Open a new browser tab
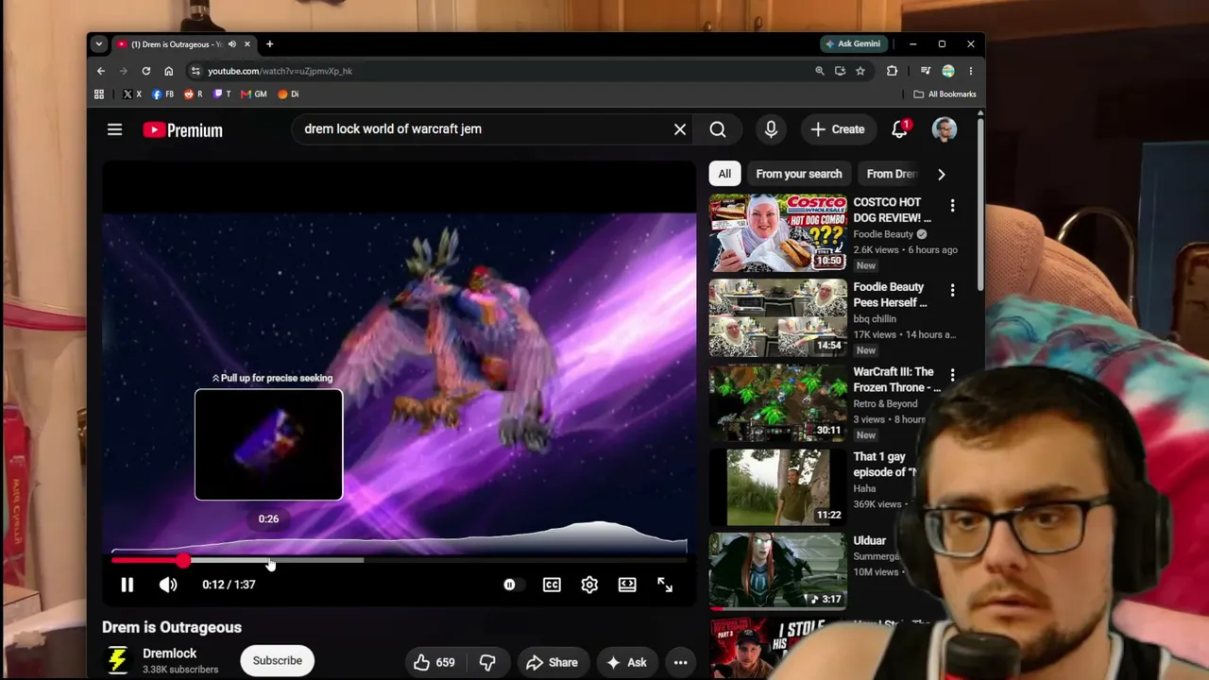The width and height of the screenshot is (1209, 680). [x=269, y=44]
